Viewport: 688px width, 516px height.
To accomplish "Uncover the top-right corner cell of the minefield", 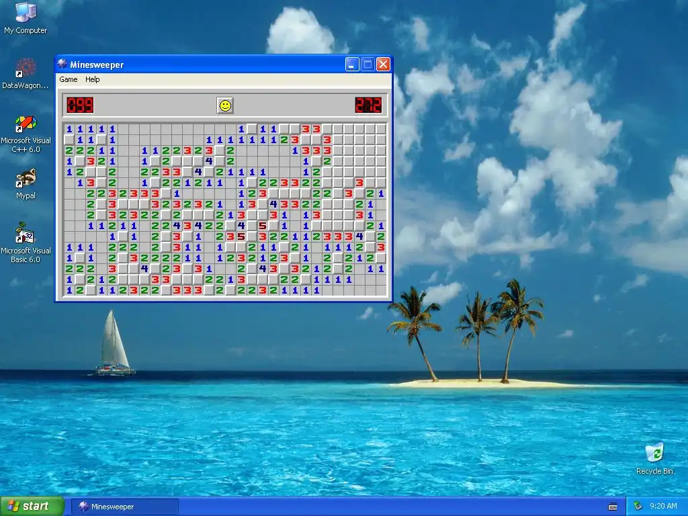I will click(381, 129).
